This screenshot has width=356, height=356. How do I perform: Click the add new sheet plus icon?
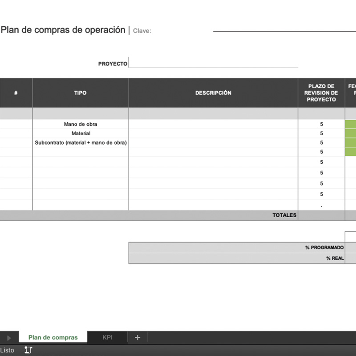(x=138, y=338)
